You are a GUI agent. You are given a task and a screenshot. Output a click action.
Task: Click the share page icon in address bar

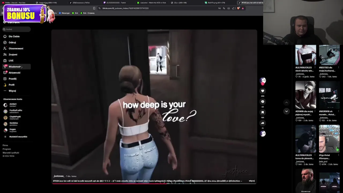click(x=233, y=8)
